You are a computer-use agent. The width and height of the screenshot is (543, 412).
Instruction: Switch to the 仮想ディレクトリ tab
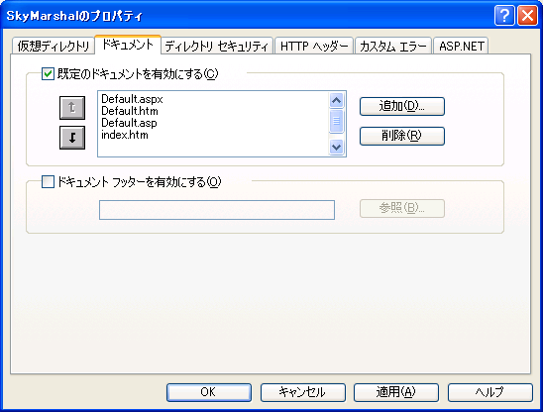[x=54, y=46]
